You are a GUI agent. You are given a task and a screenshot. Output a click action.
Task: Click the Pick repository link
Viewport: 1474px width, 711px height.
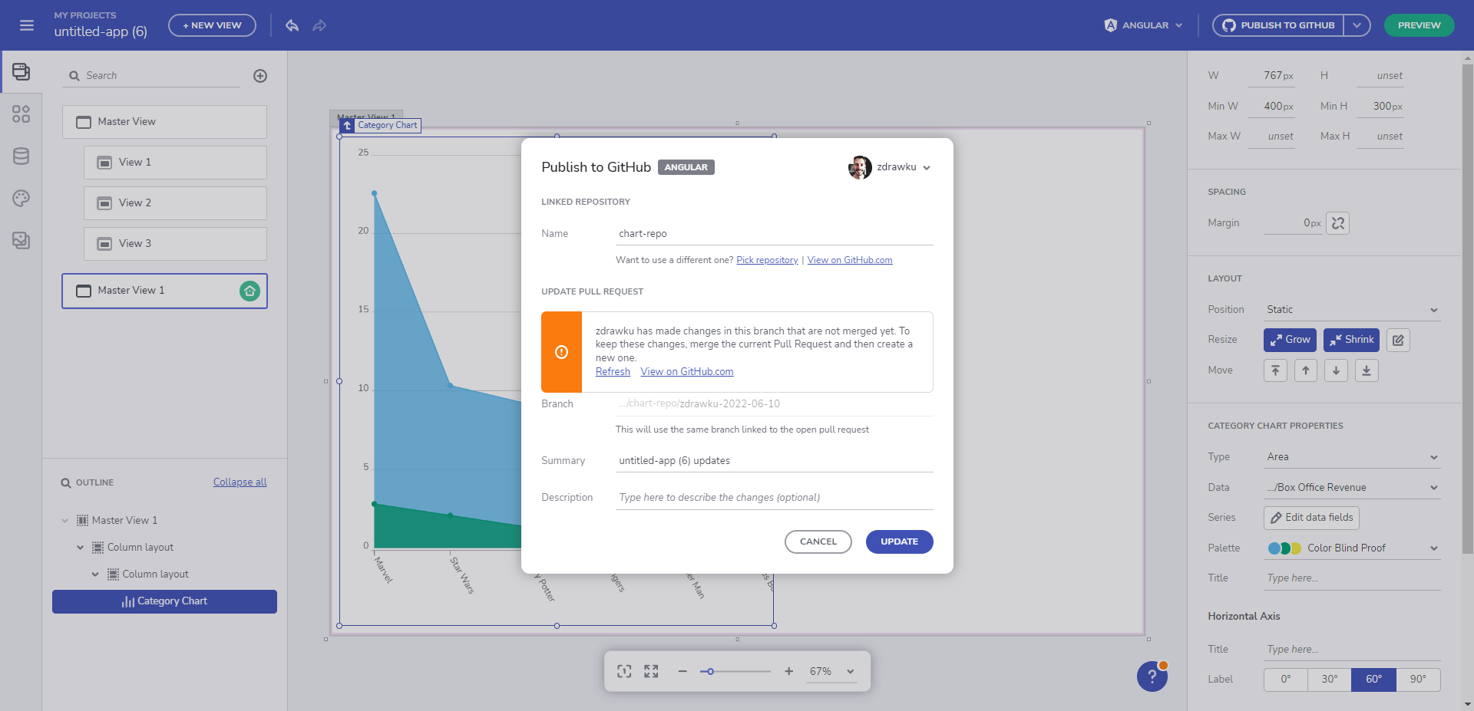[x=767, y=261]
